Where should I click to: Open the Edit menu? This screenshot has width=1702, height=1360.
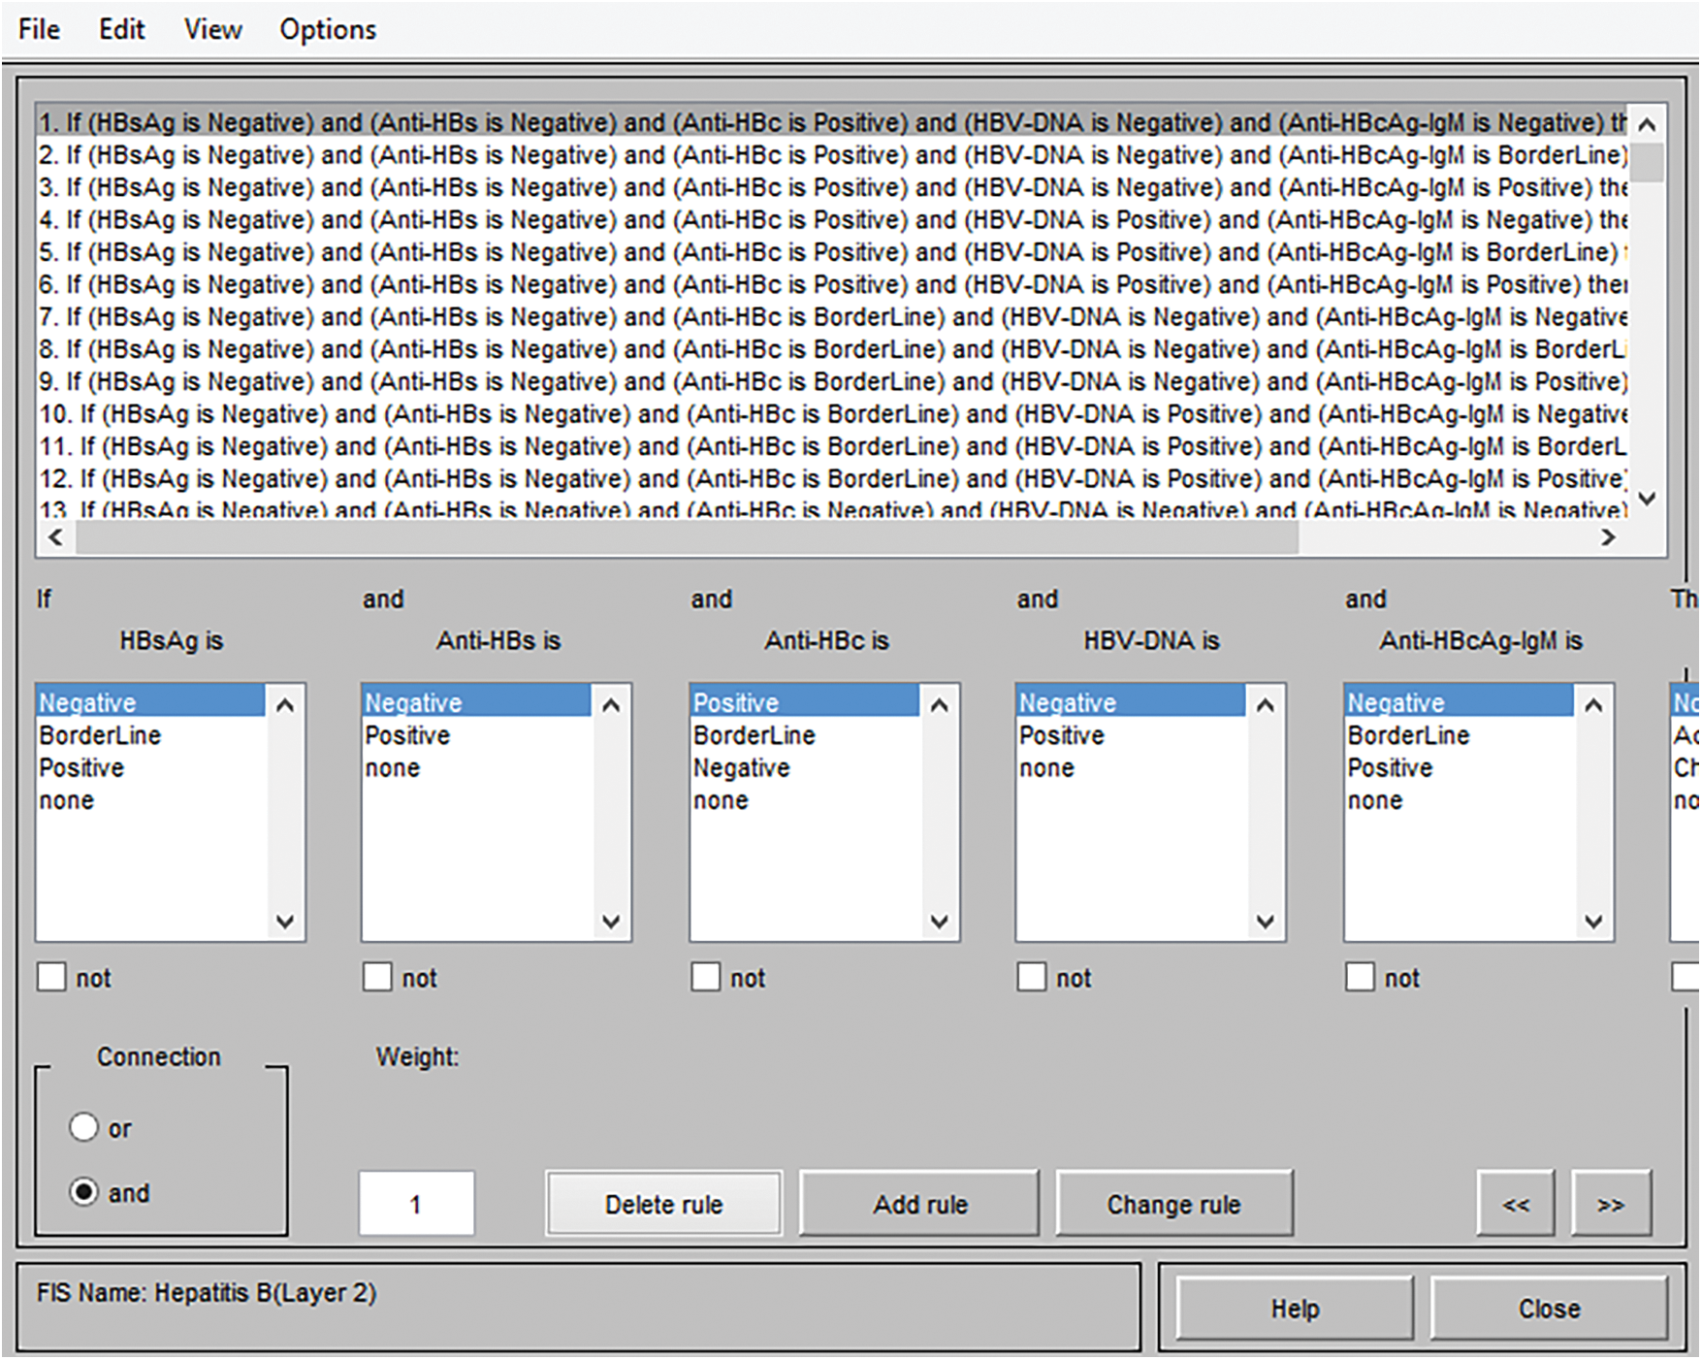[121, 29]
